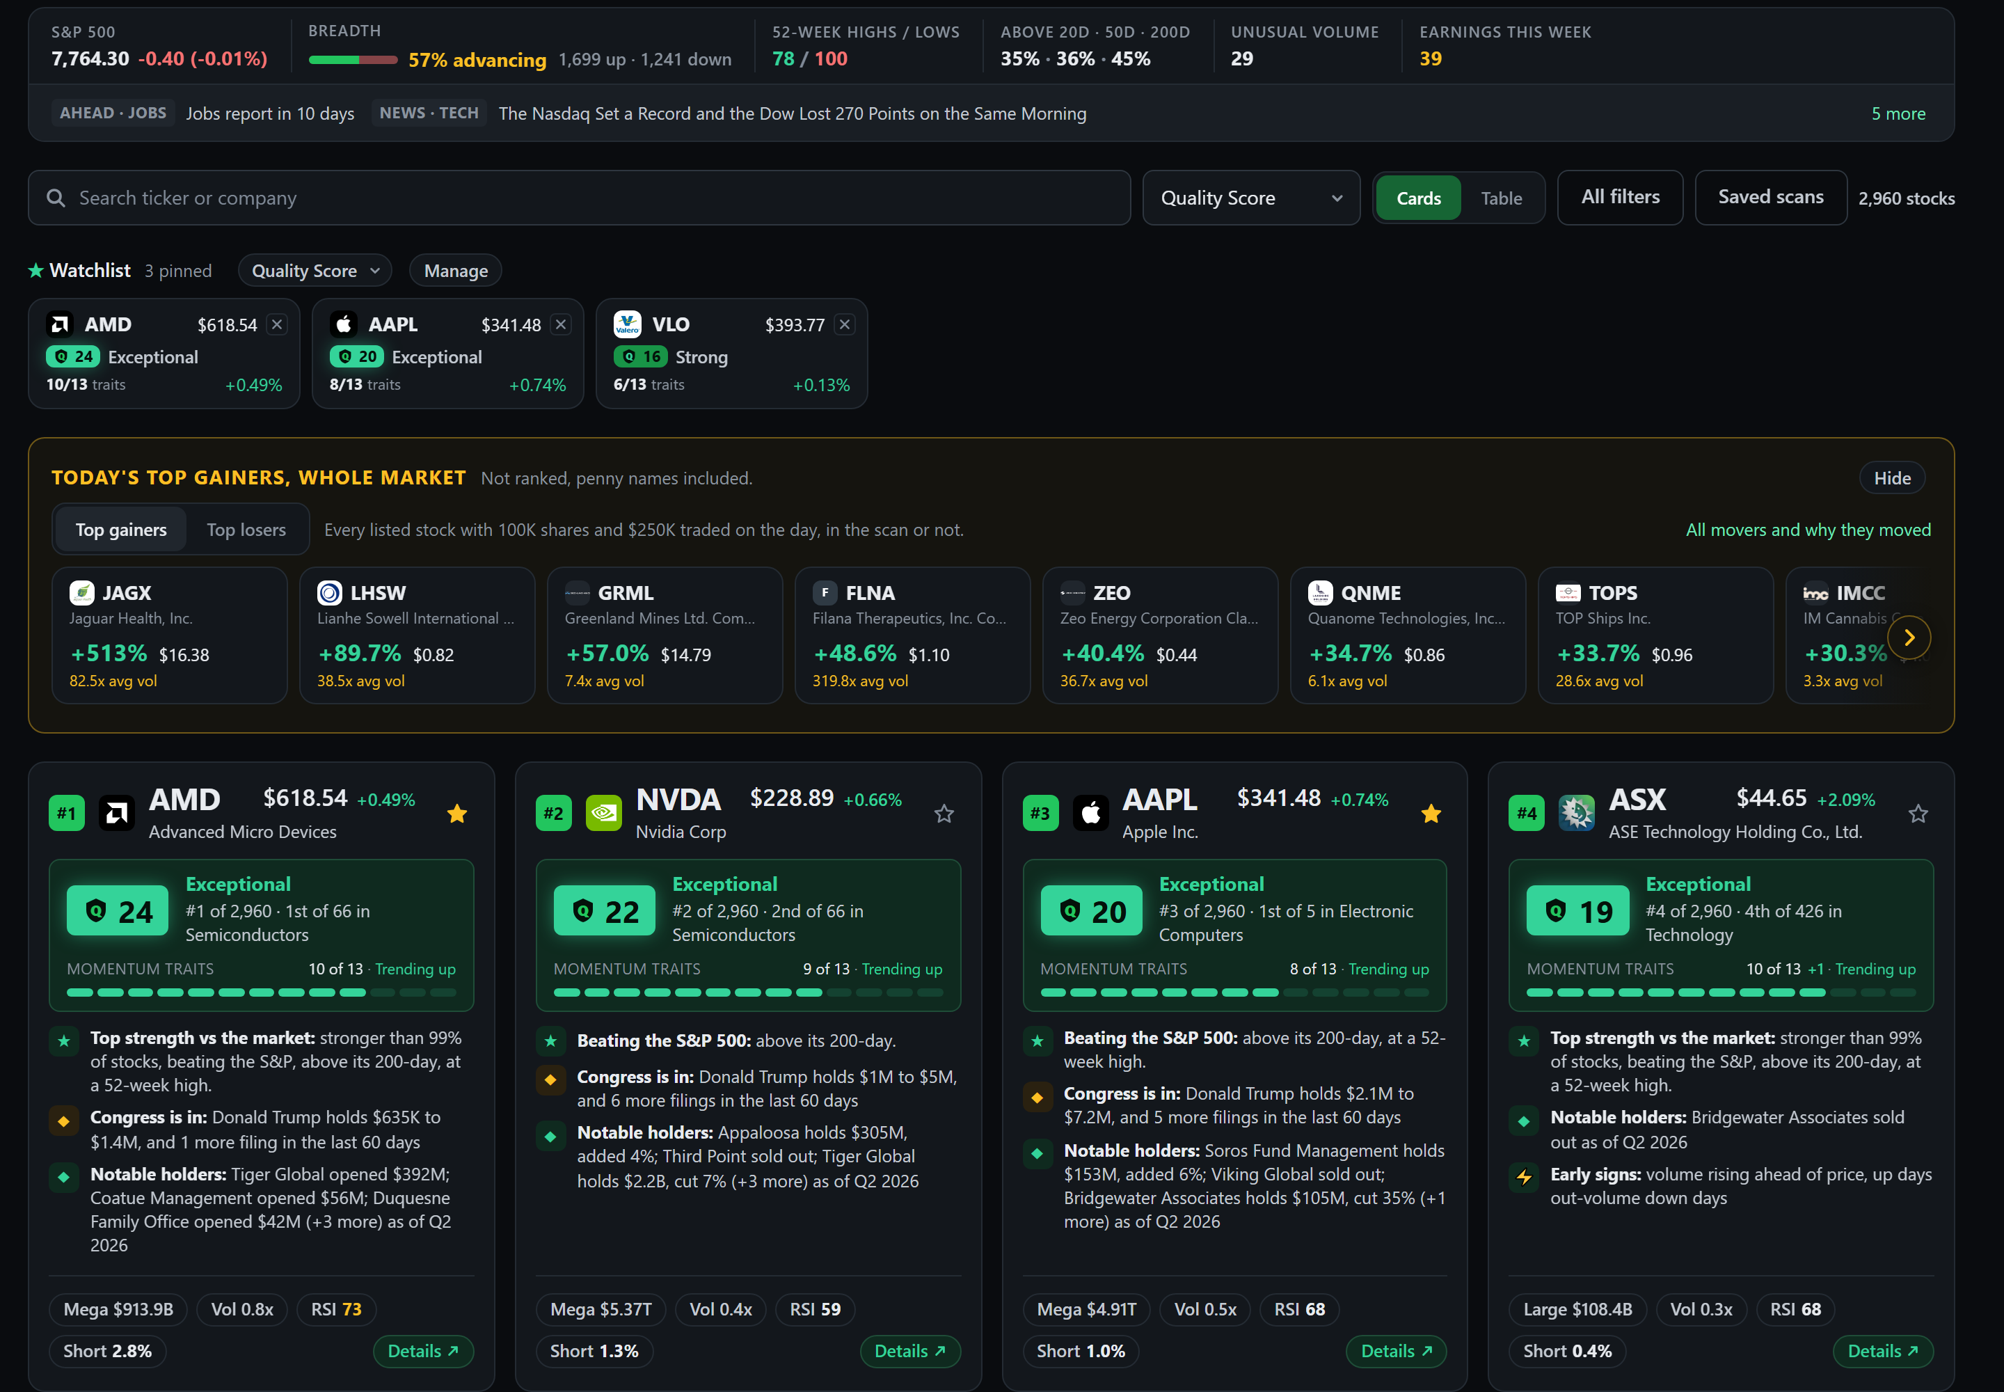
Task: Show next top gainers with the arrow
Action: point(1908,638)
